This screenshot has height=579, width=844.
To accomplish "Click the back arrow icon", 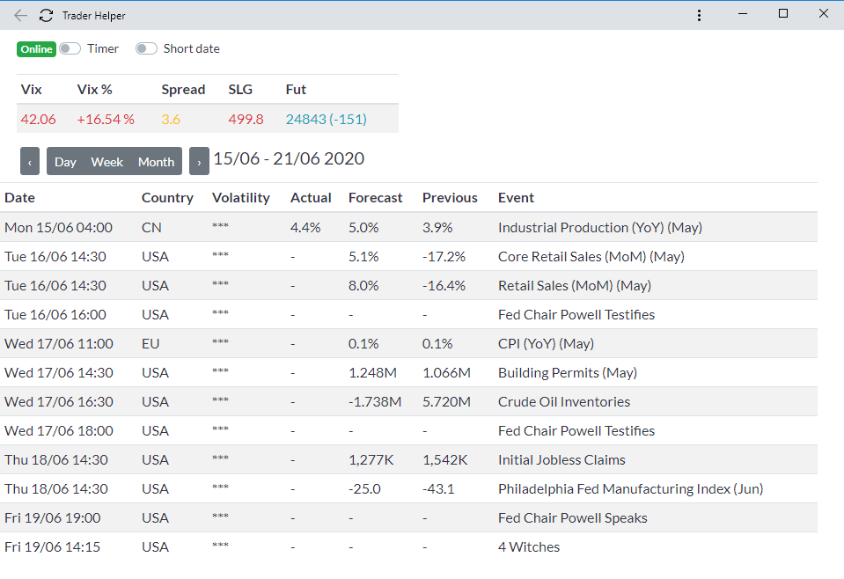I will tap(20, 15).
